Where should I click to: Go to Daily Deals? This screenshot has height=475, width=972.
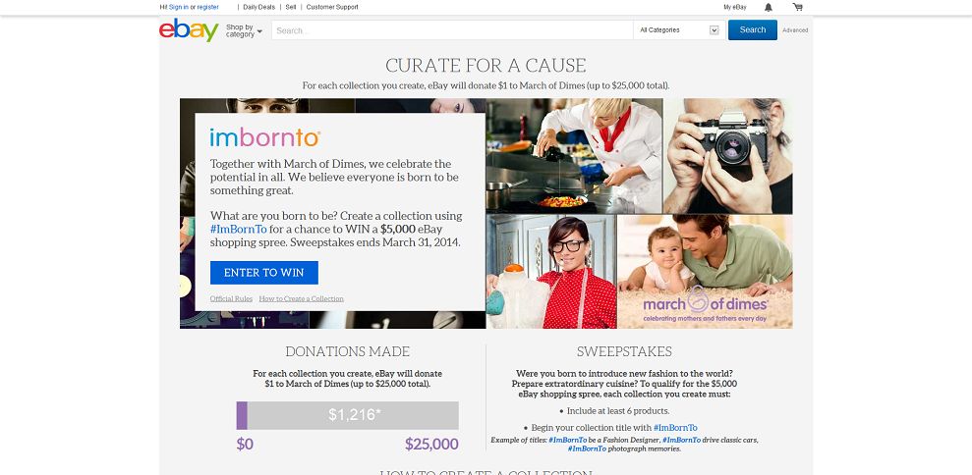(258, 8)
